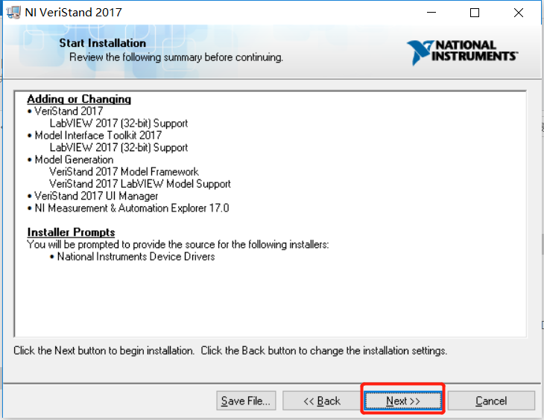Click the 'Model Generation' entry
Viewport: 544px width, 420px height.
(74, 159)
